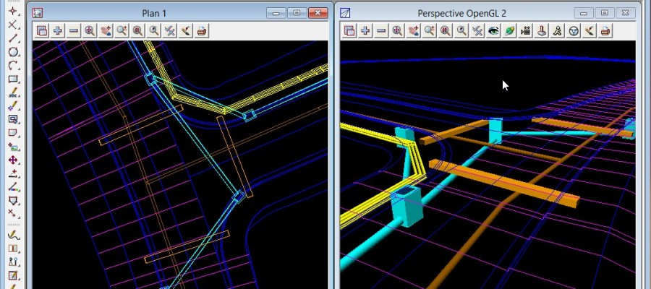Click the print icon in Plan 1 toolbar
The height and width of the screenshot is (289, 651).
point(202,30)
